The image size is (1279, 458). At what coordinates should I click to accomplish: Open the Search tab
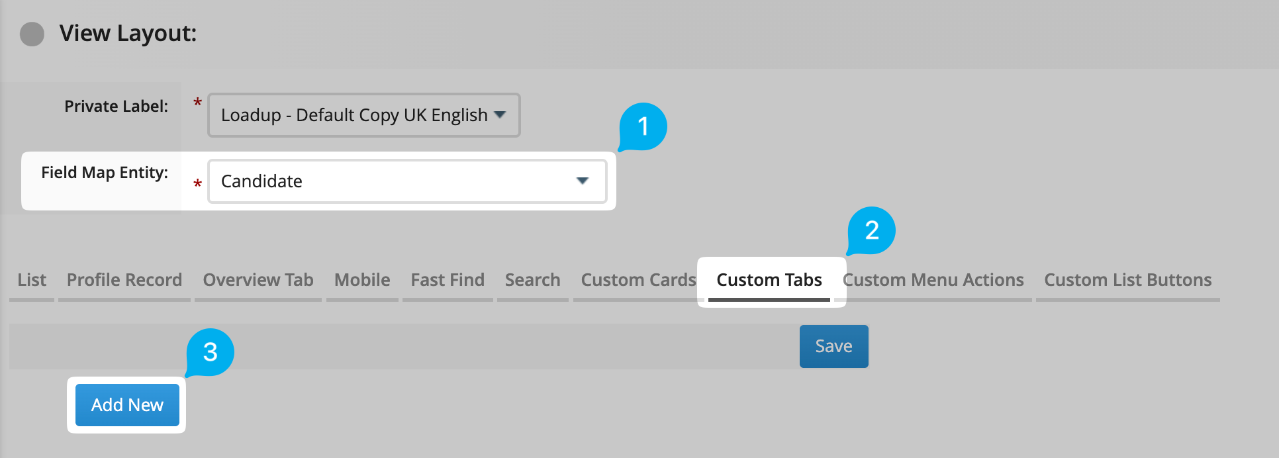[x=532, y=280]
